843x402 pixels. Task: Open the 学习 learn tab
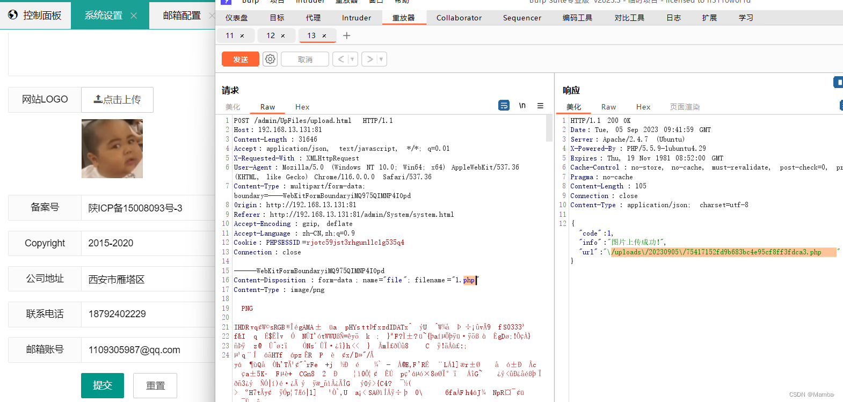(x=746, y=18)
